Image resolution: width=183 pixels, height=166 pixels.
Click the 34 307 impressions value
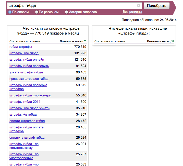81,114
